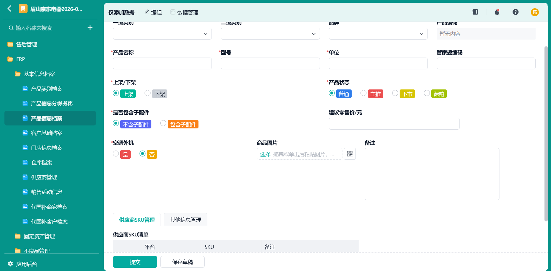Choose 包含子配件 radio option
Image resolution: width=551 pixels, height=271 pixels.
point(163,123)
